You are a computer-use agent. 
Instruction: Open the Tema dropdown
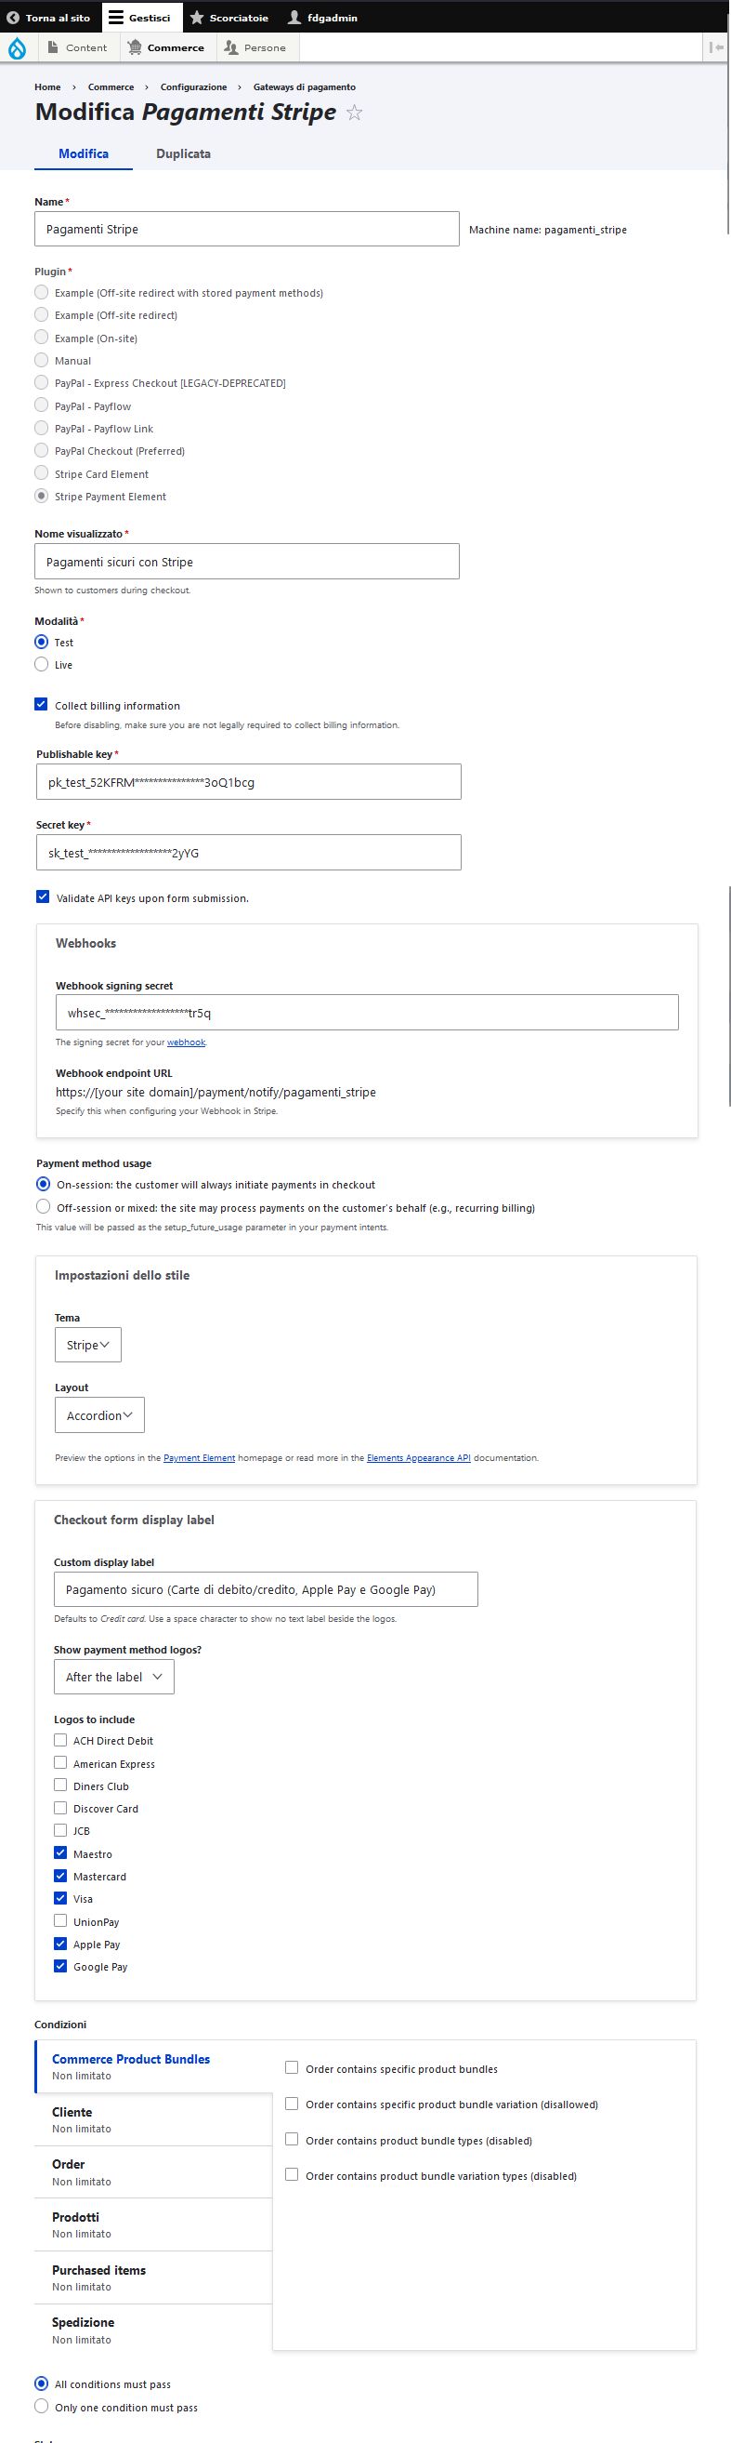click(x=88, y=1345)
